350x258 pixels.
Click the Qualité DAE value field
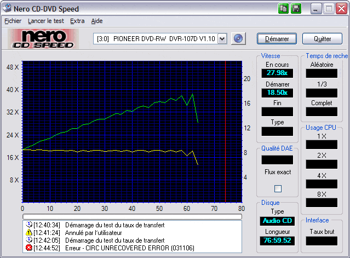coord(277,160)
